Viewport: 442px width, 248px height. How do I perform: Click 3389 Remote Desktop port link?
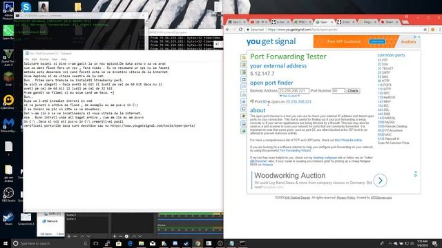pos(392,127)
